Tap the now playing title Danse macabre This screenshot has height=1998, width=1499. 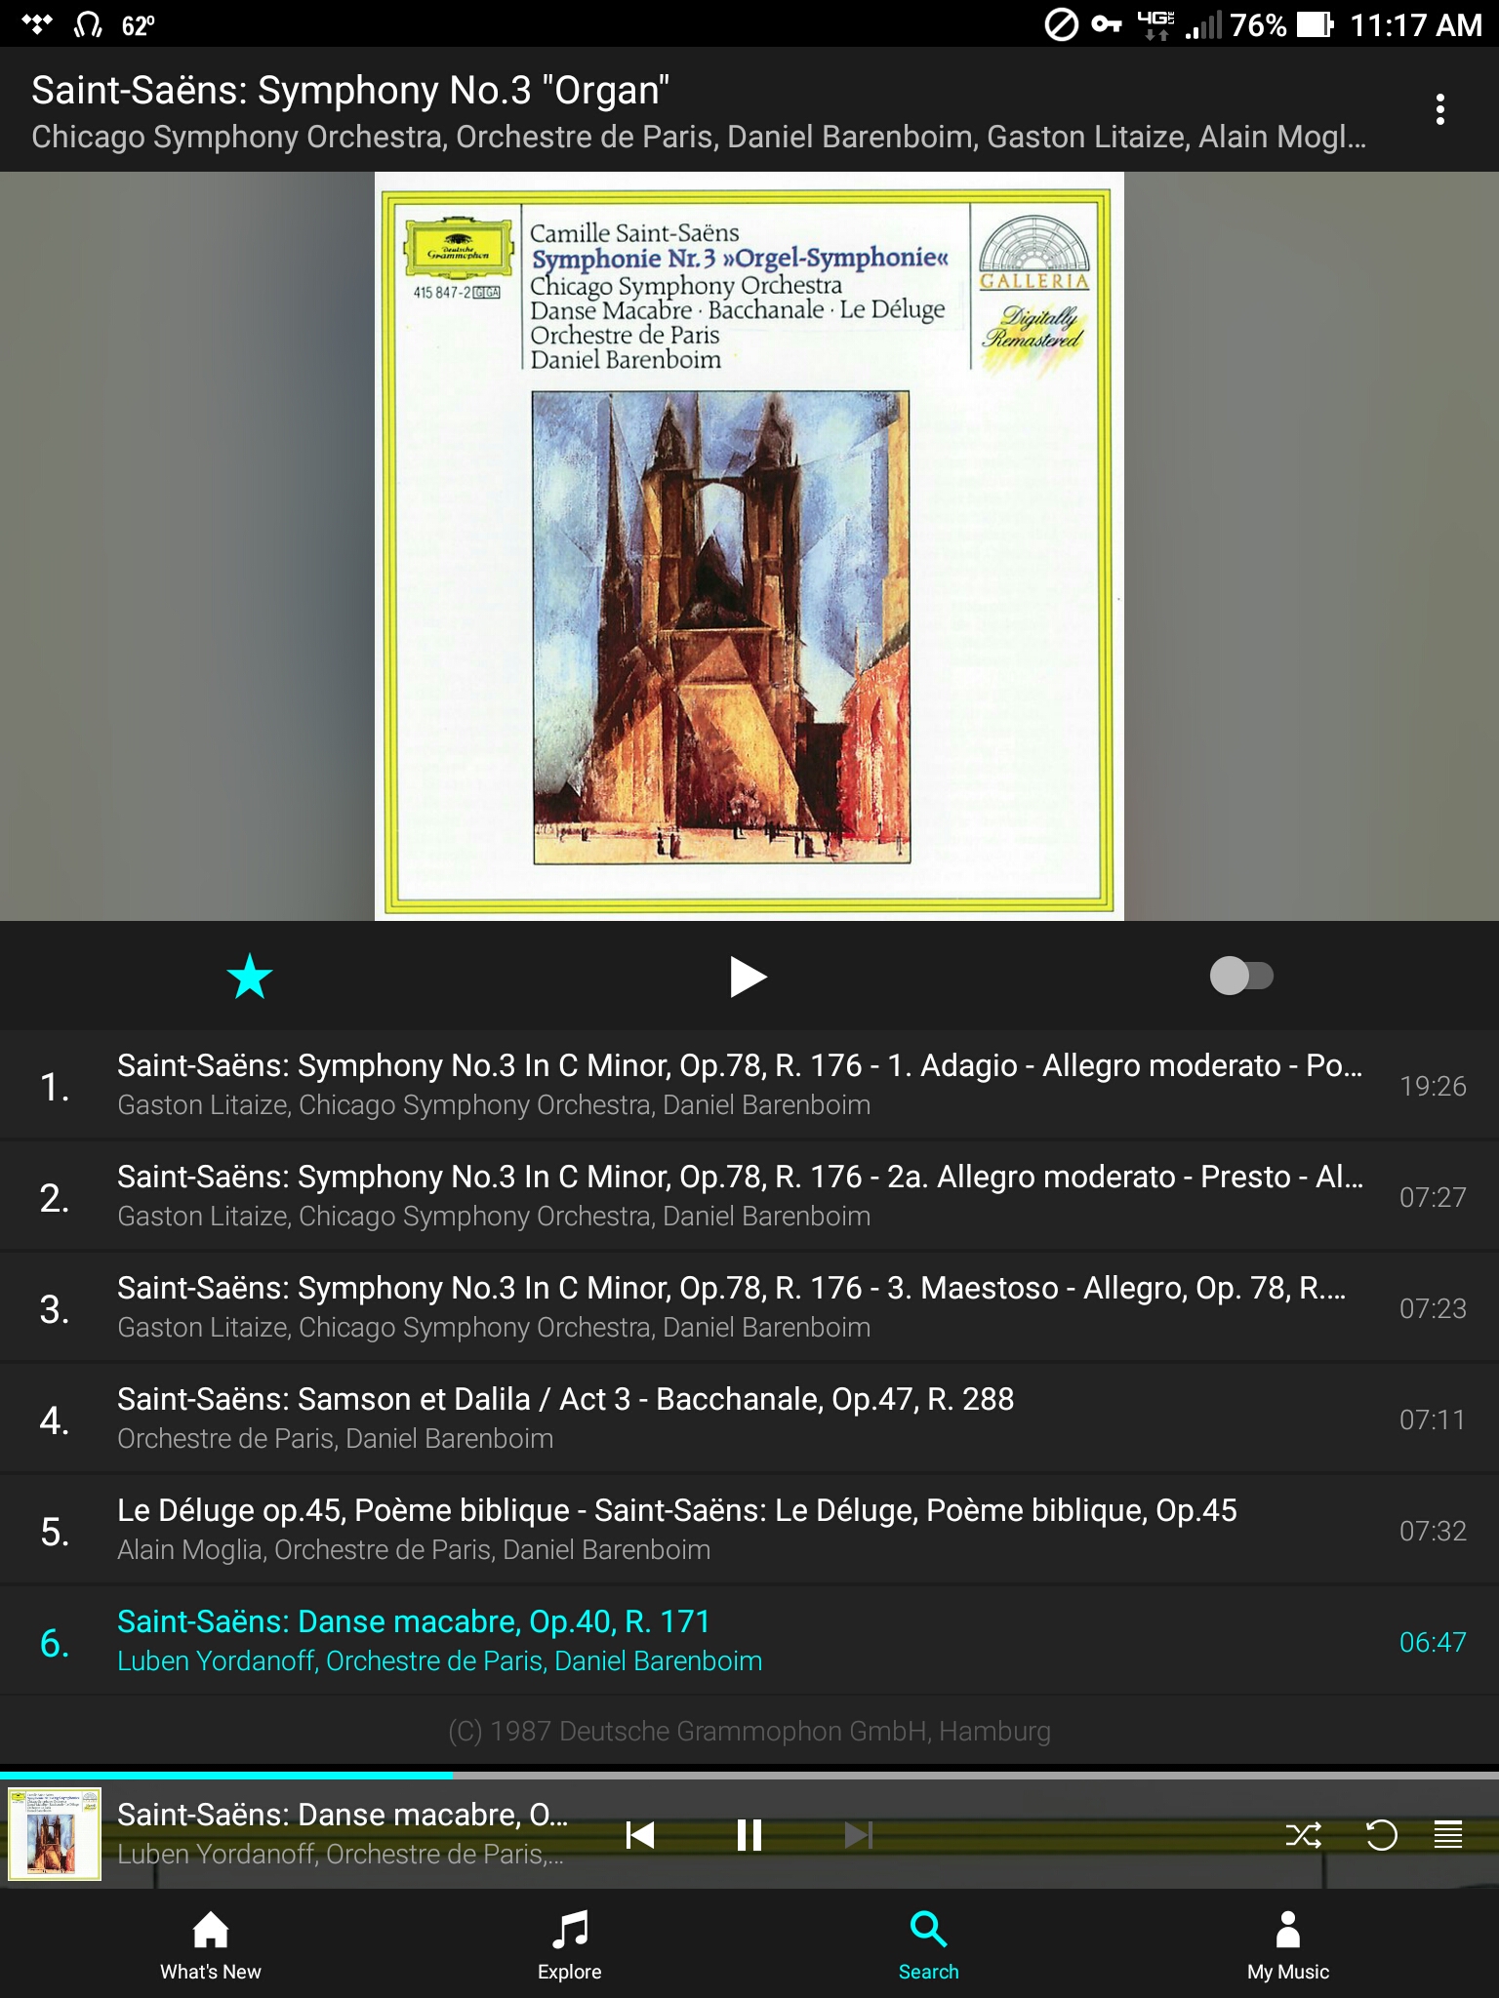coord(343,1815)
